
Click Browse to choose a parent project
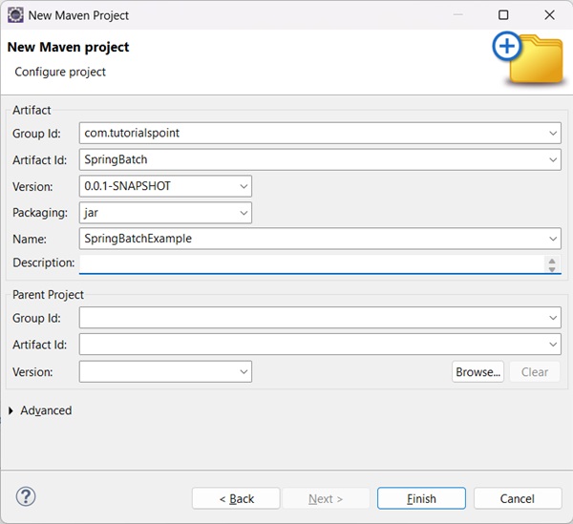pyautogui.click(x=477, y=371)
